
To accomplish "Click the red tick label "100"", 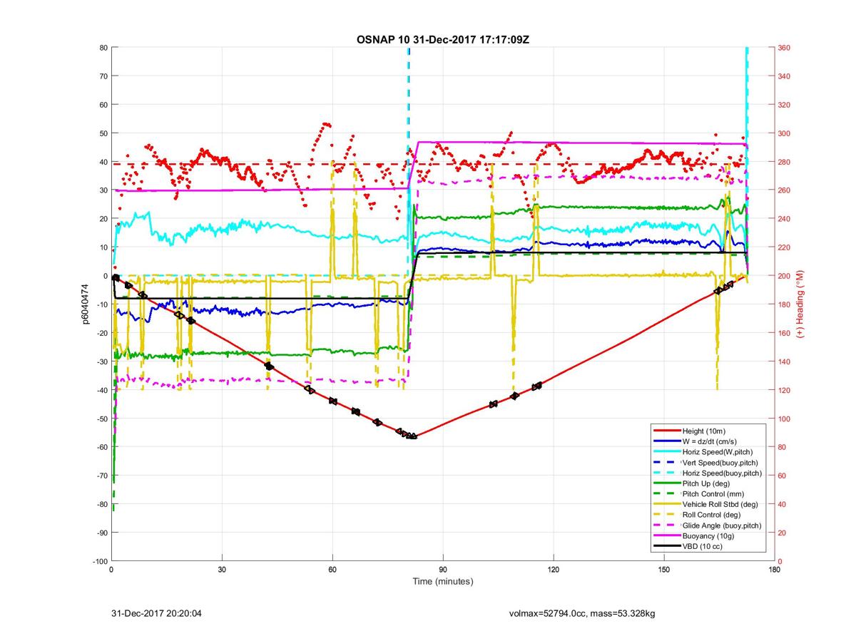I will pyautogui.click(x=785, y=419).
